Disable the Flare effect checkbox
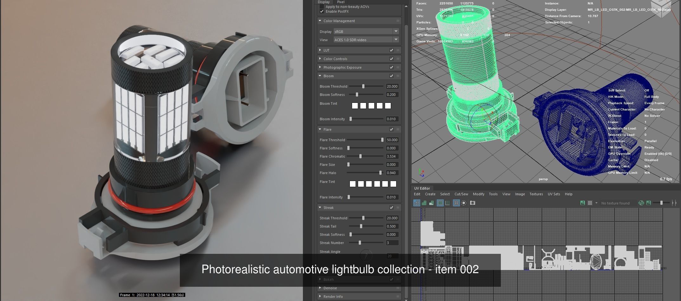The width and height of the screenshot is (681, 301). pos(391,129)
